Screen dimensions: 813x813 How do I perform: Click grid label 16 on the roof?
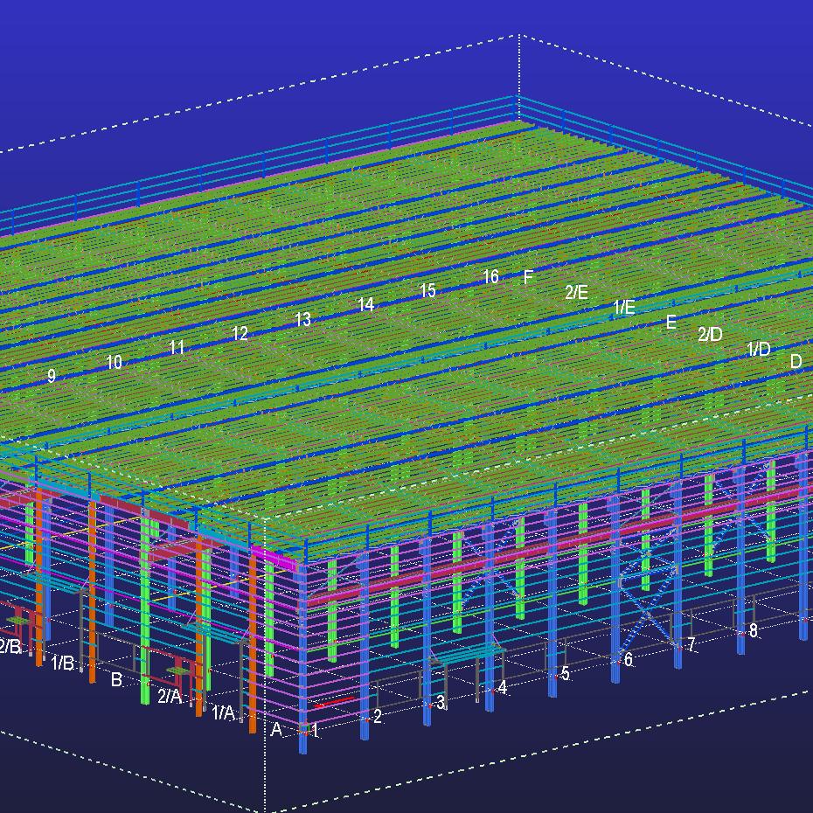(490, 277)
